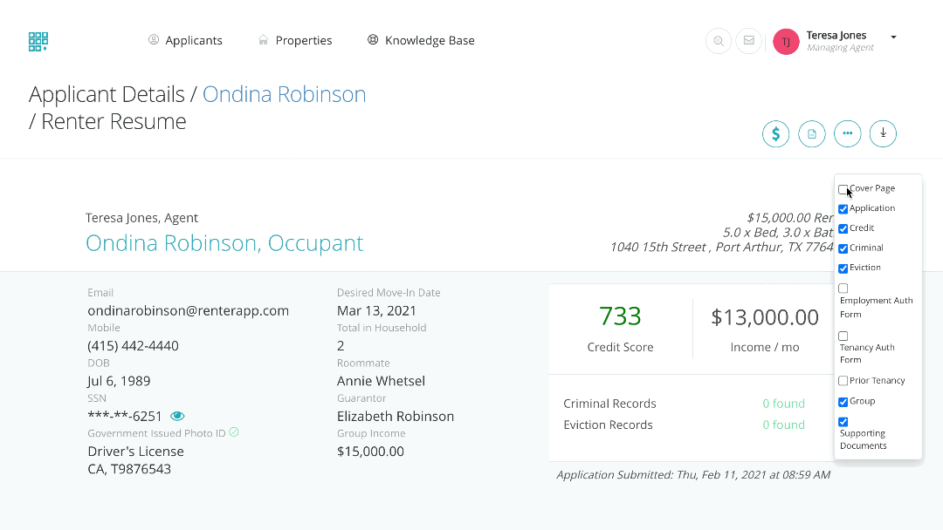Open the three-dots more options button
The image size is (943, 530).
(847, 133)
